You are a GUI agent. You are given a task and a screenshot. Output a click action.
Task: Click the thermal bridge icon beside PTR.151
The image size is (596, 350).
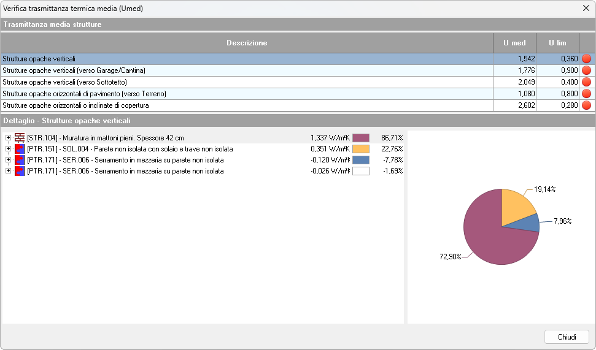coord(20,149)
